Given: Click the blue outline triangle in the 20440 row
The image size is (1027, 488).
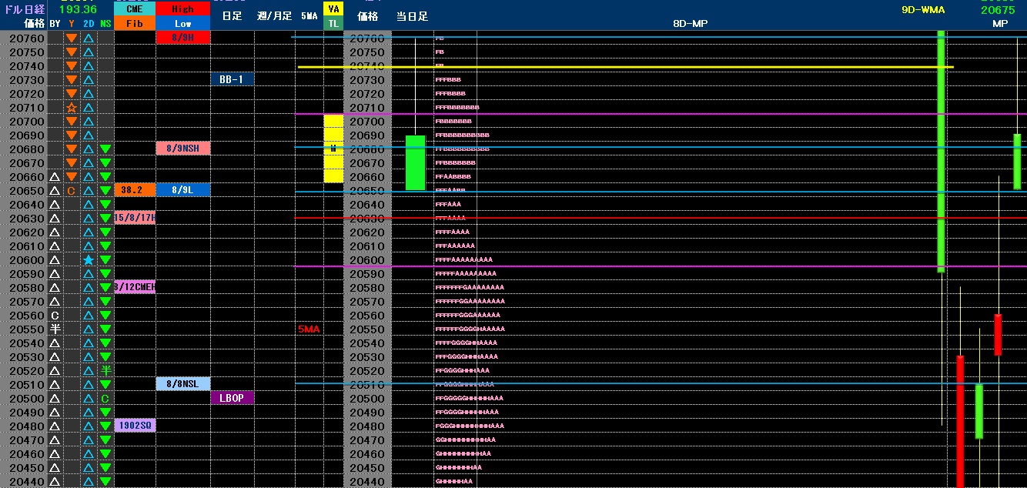Looking at the screenshot, I should click(x=89, y=482).
